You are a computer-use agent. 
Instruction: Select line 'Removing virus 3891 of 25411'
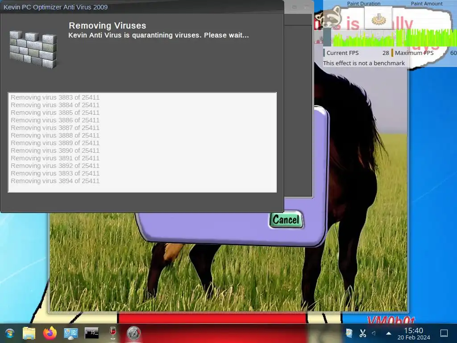(55, 158)
